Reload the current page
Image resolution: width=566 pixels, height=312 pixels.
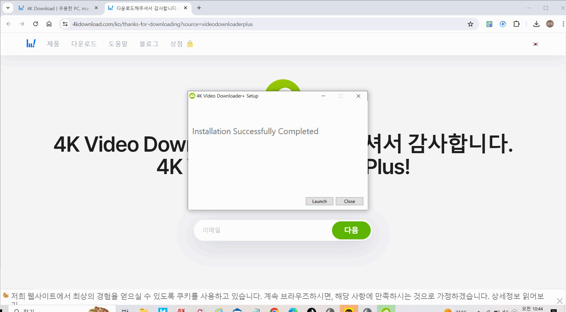(x=35, y=24)
